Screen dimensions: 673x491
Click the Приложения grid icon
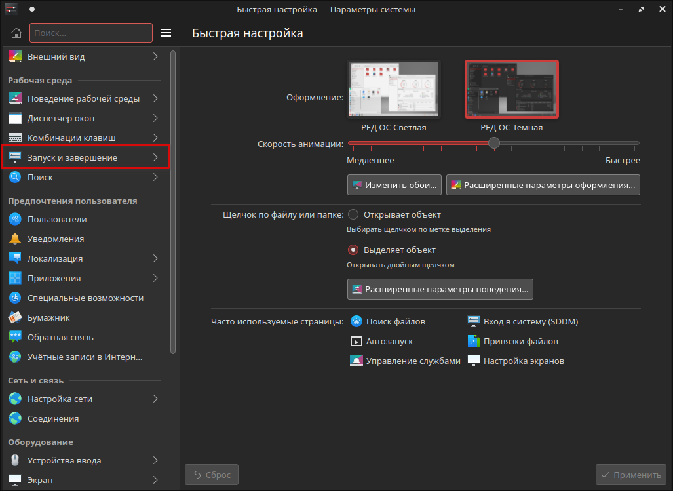pyautogui.click(x=15, y=278)
